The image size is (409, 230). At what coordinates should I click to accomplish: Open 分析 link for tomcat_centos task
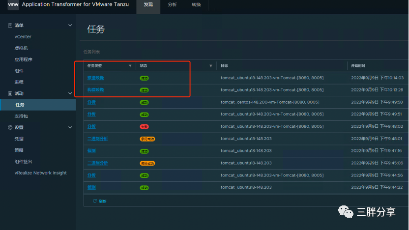[x=91, y=102]
